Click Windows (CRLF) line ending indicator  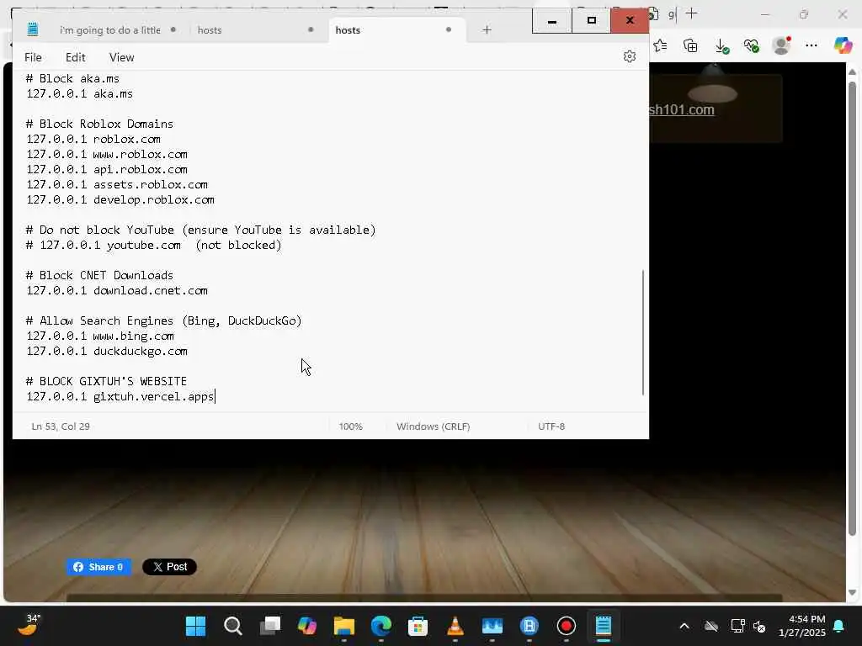434,426
